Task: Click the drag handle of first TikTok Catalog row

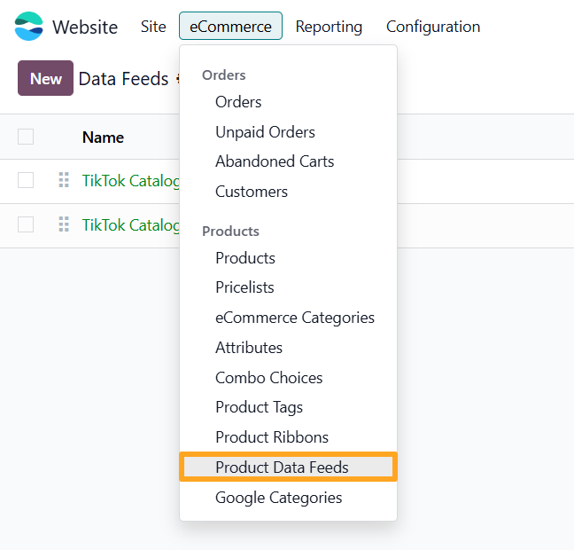Action: click(64, 180)
